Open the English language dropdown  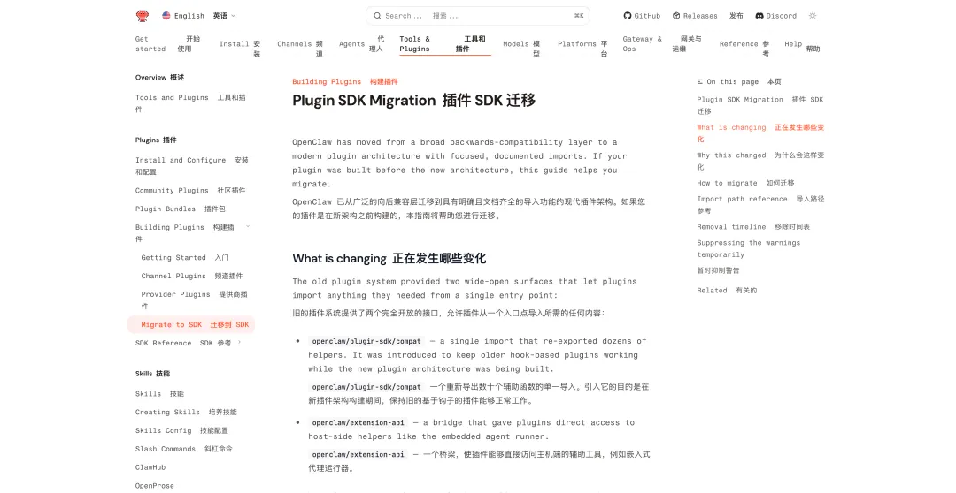click(199, 16)
